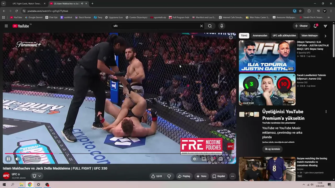Screen dimensions: 335x188
Task: Dislike the video with thumbs down
Action: (x=169, y=176)
